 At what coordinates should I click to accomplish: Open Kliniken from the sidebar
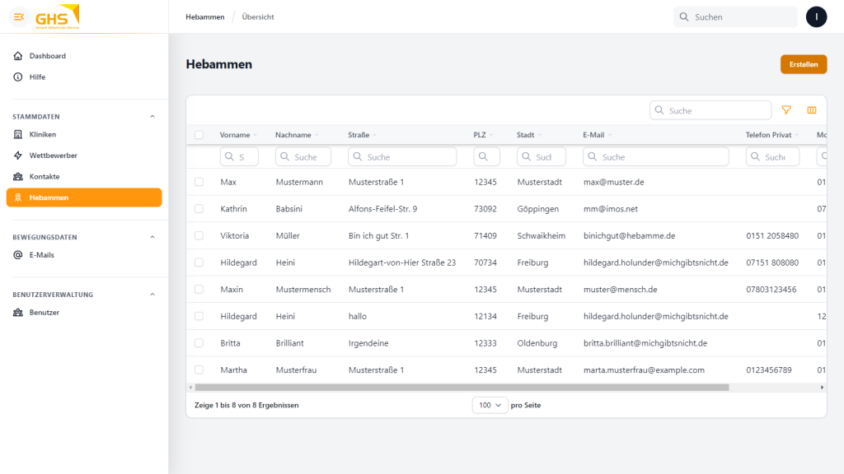[x=43, y=134]
